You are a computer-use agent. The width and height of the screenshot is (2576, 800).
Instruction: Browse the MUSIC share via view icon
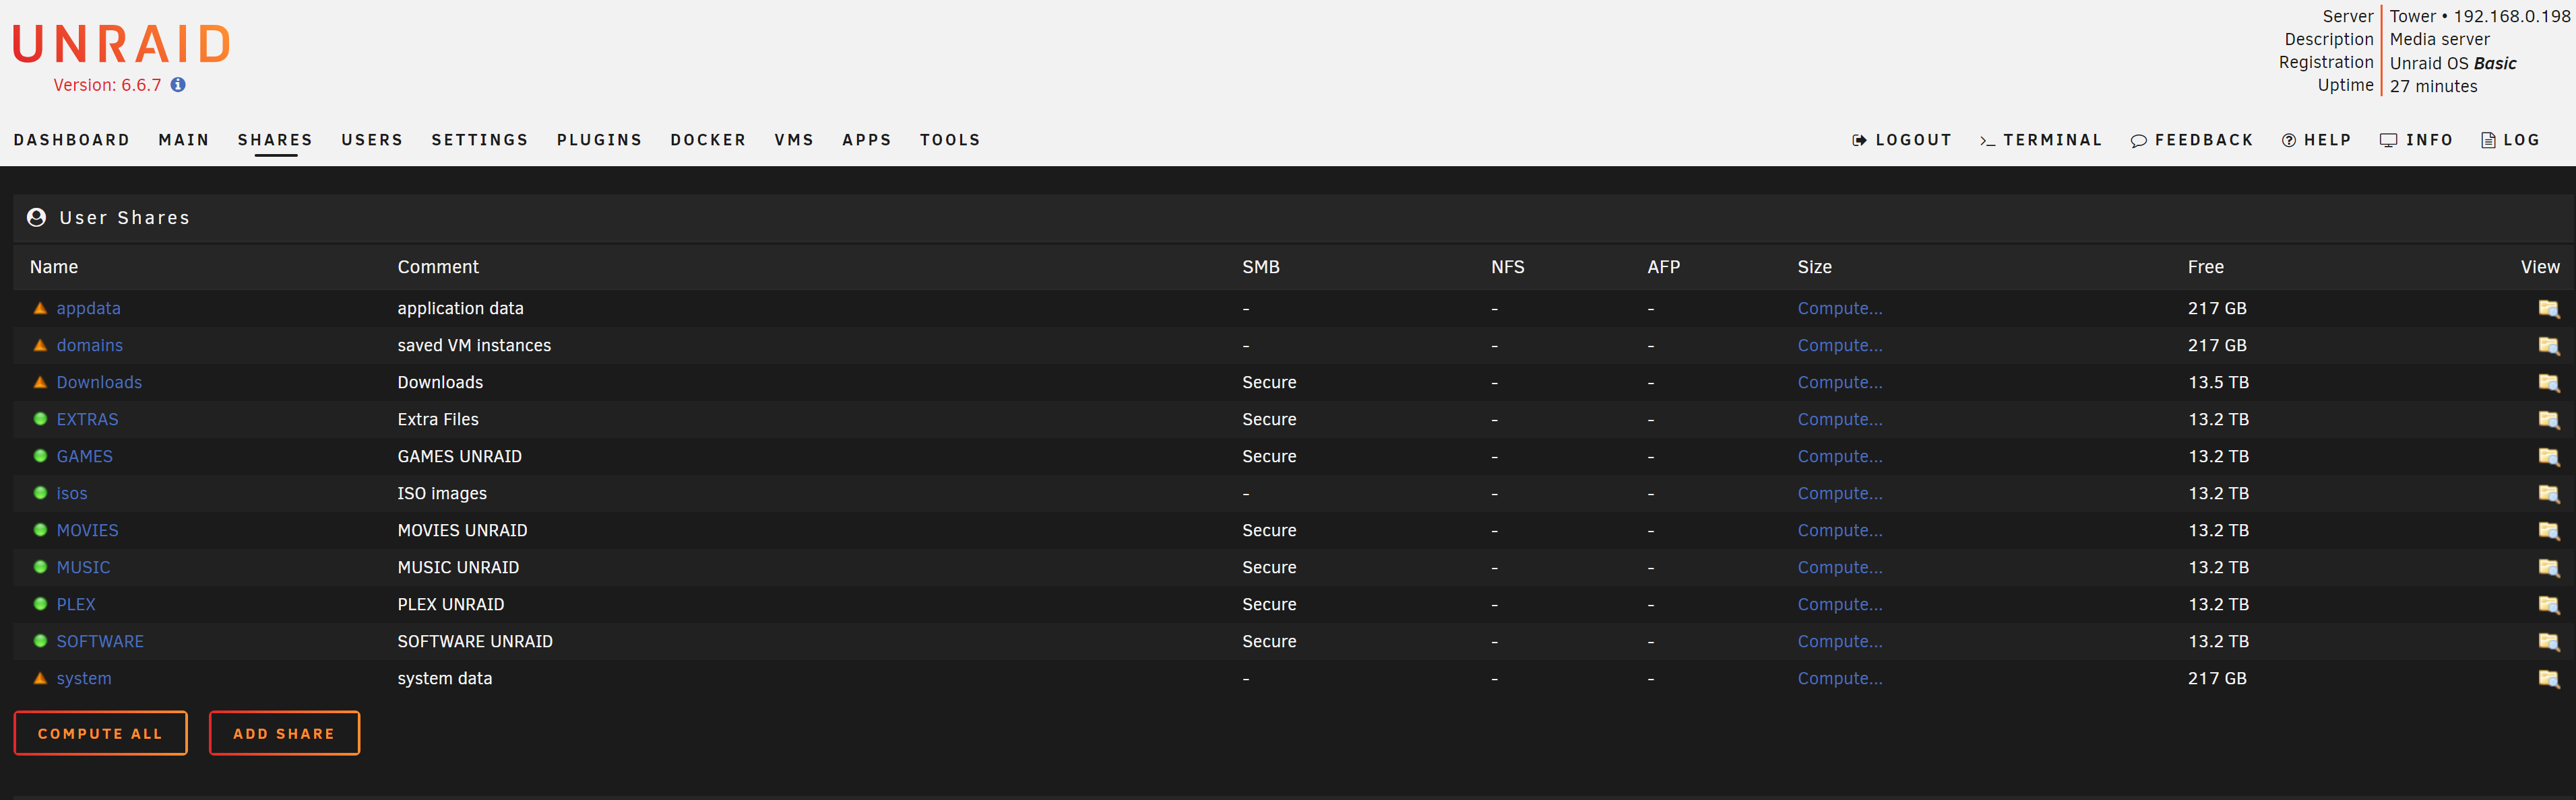click(2548, 567)
